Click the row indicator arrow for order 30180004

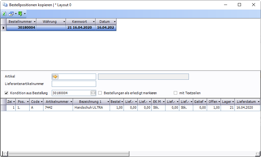pyautogui.click(x=3, y=28)
